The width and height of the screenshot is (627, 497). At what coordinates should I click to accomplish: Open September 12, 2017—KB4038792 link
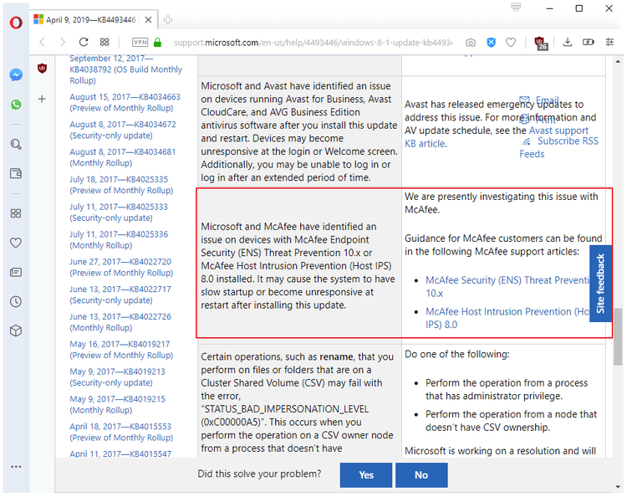coord(126,69)
